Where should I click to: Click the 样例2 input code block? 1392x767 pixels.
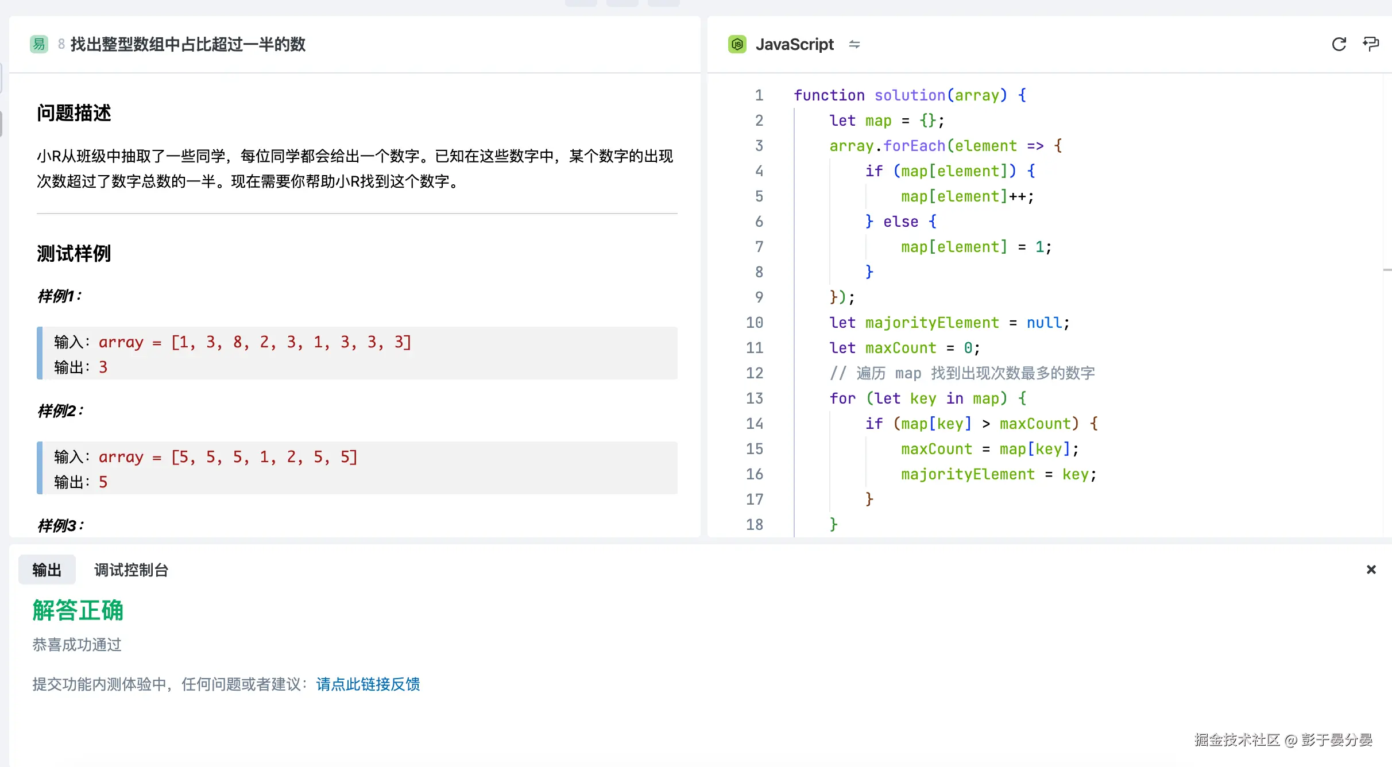point(356,468)
